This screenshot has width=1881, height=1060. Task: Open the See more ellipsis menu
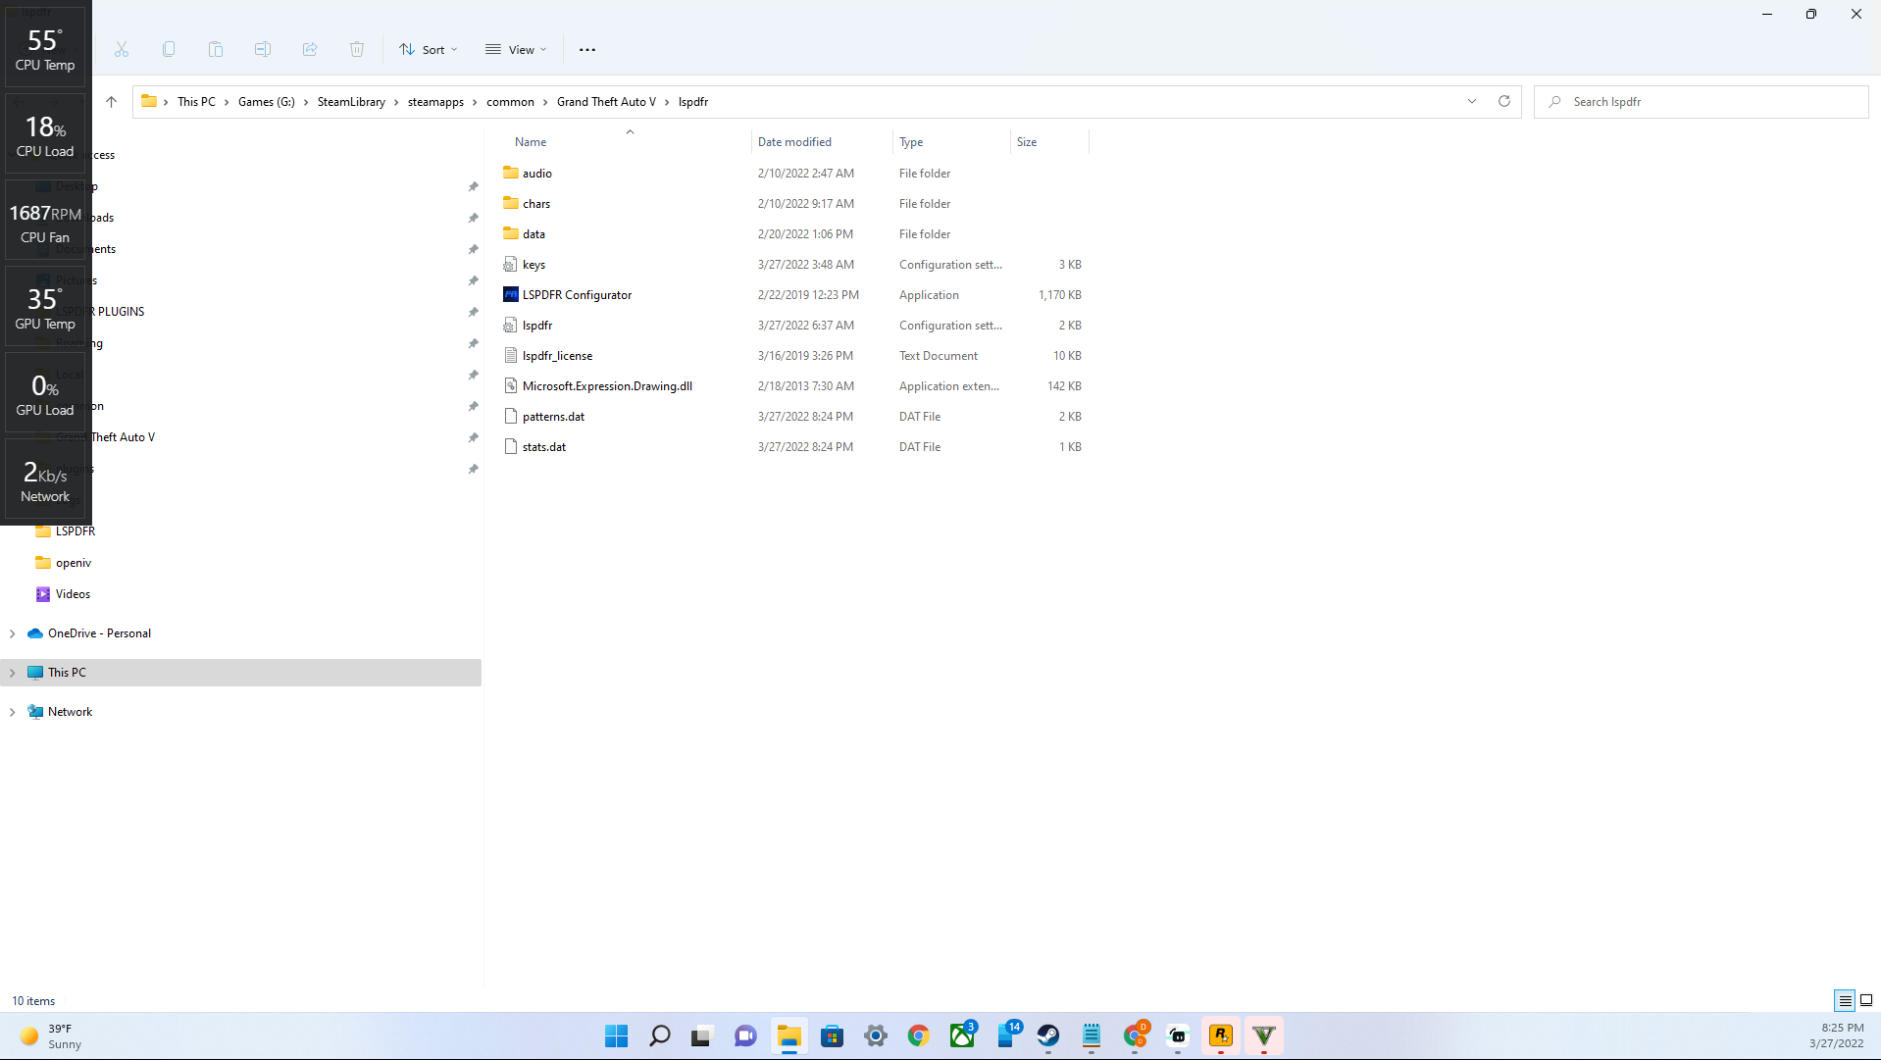[586, 49]
